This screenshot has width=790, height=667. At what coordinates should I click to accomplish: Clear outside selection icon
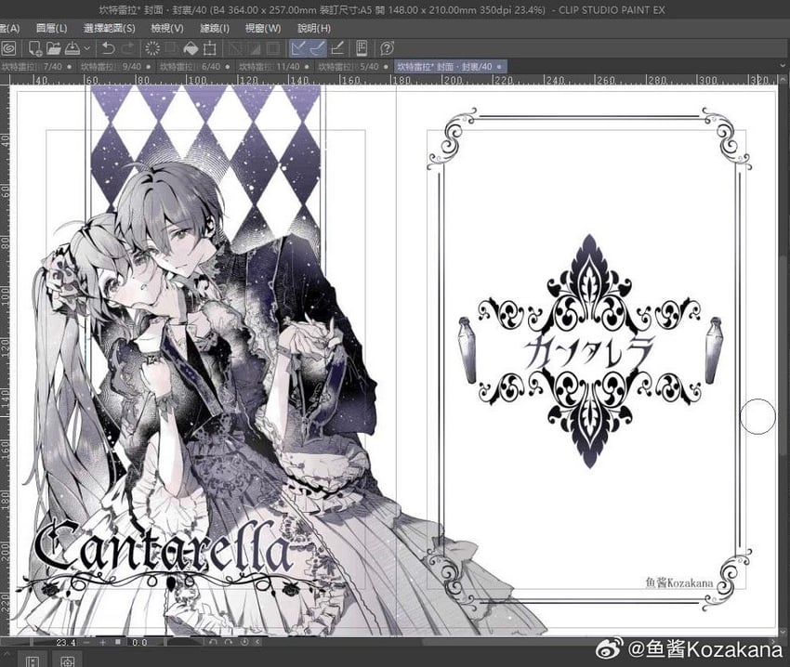coord(172,48)
